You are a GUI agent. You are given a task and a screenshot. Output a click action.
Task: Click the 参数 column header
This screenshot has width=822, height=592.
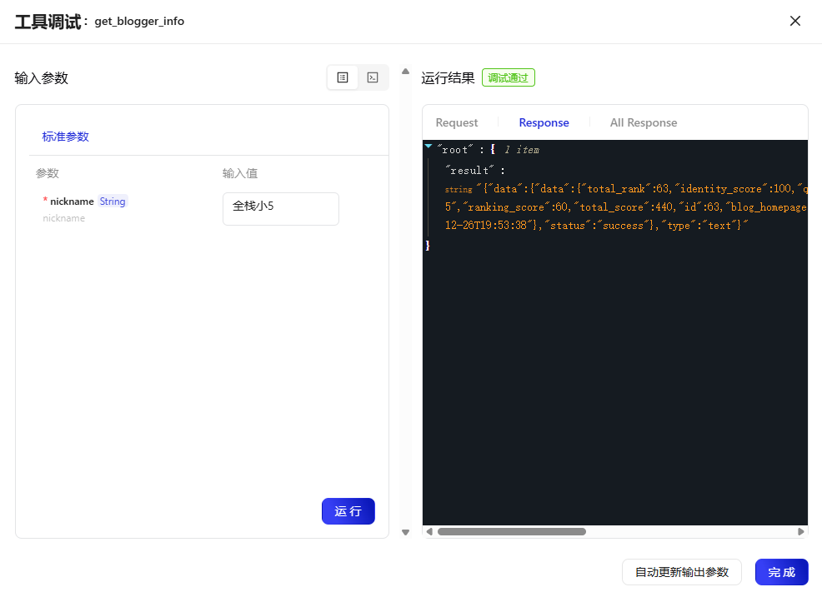(48, 173)
